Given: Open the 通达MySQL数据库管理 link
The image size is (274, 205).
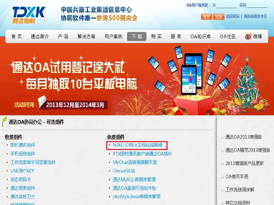Looking at the screenshot, I should tap(134, 180).
